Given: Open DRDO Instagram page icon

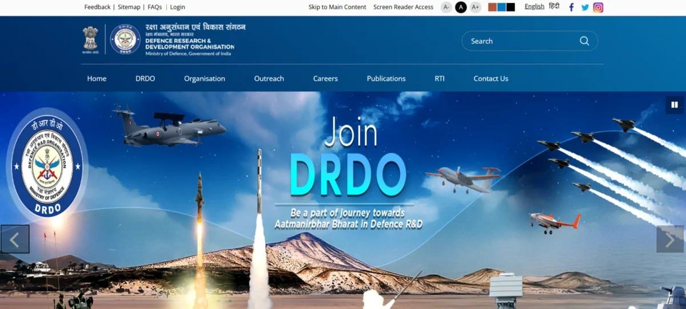Looking at the screenshot, I should click(598, 7).
